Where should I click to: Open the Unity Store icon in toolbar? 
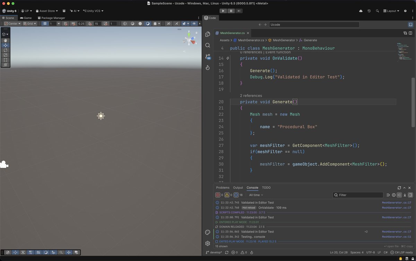pos(64,11)
